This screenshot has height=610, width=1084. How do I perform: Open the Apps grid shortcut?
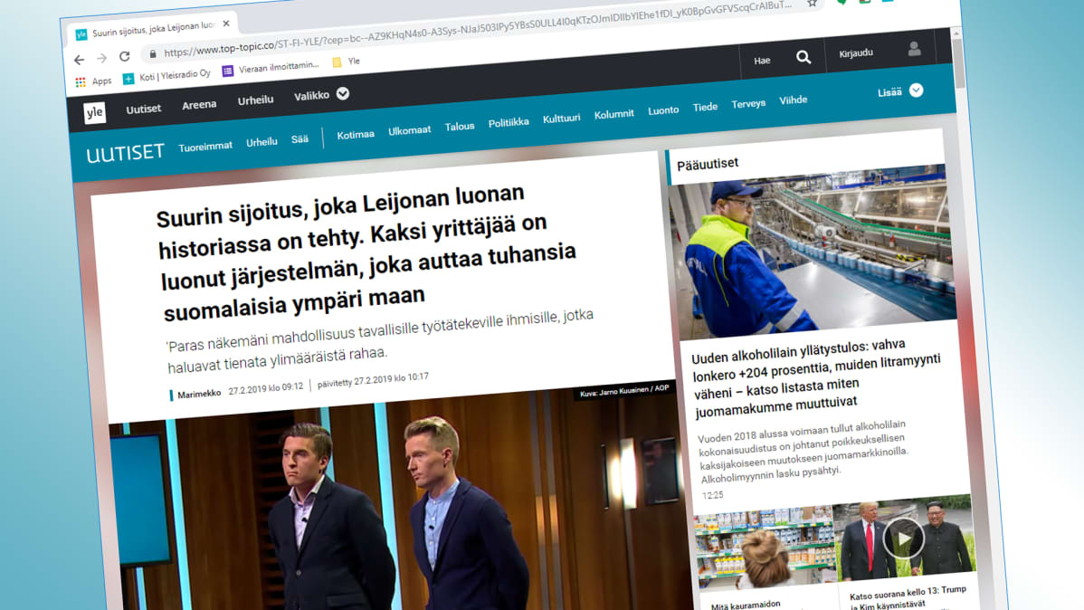pyautogui.click(x=93, y=81)
